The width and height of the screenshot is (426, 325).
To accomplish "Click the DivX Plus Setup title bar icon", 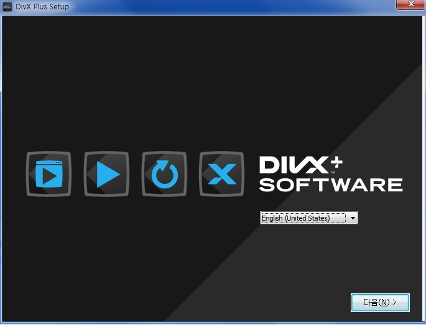I will (7, 6).
